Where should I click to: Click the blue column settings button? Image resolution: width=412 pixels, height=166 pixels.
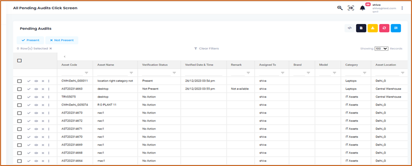[x=396, y=28]
